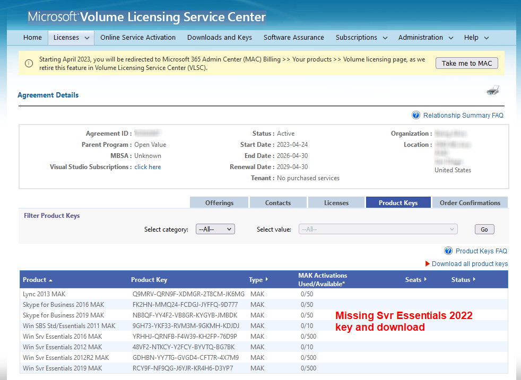Select Win Svr Essentials 2019 MAK product
The height and width of the screenshot is (380, 521).
(63, 368)
